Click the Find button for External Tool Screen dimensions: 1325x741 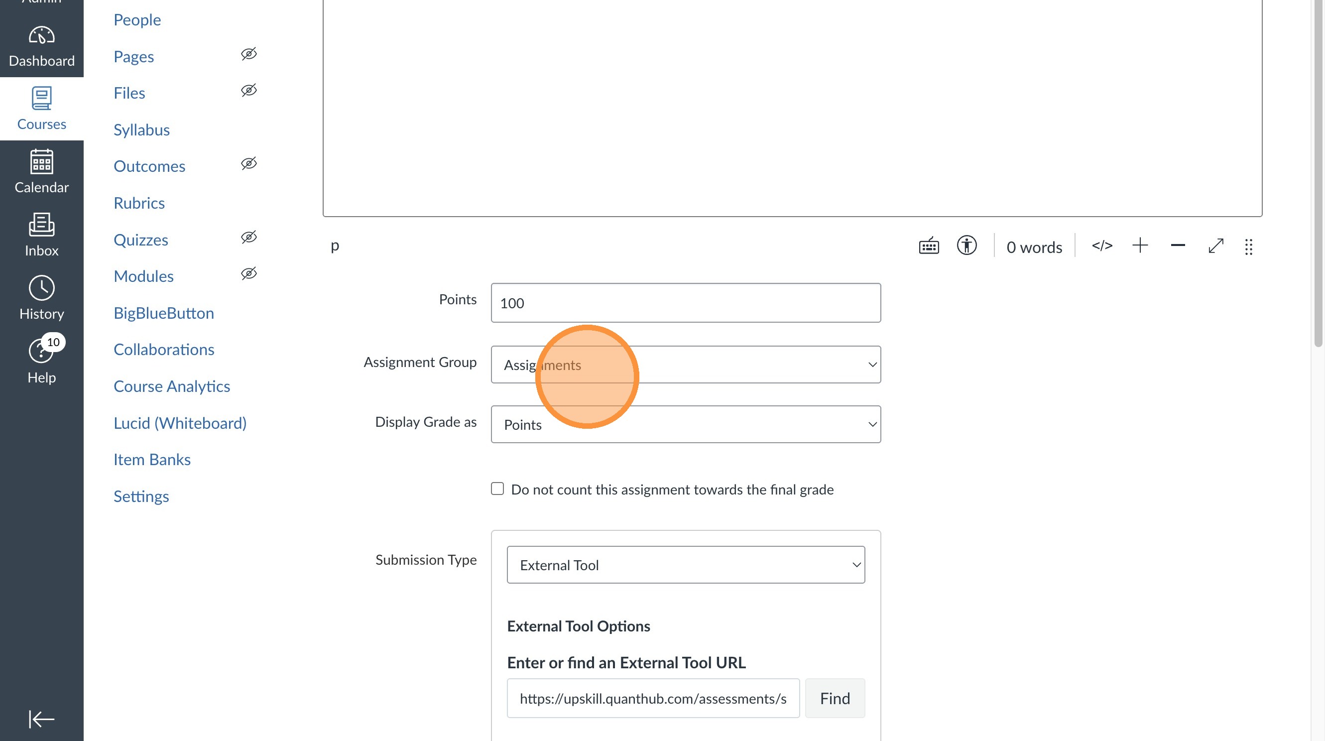(835, 698)
